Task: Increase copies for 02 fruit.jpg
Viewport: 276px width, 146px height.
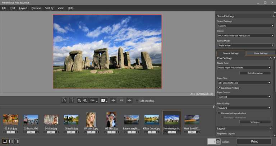Action: tap(17, 132)
